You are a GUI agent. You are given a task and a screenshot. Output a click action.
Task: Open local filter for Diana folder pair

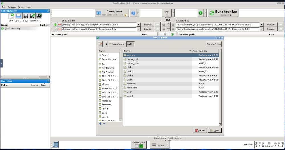(x=168, y=25)
